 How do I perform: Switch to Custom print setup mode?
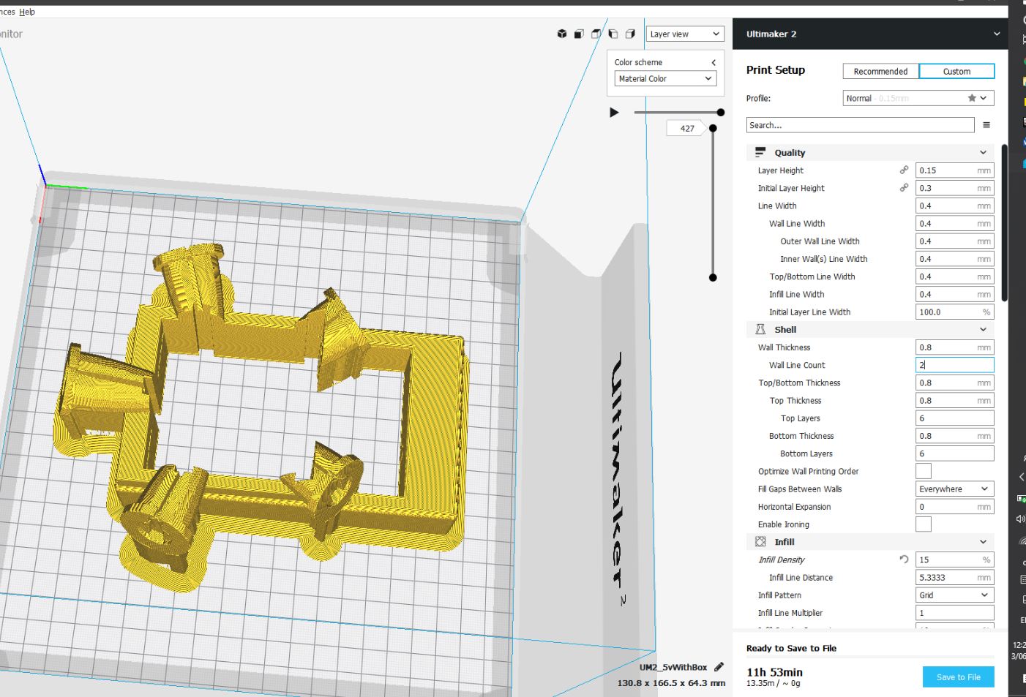coord(956,71)
